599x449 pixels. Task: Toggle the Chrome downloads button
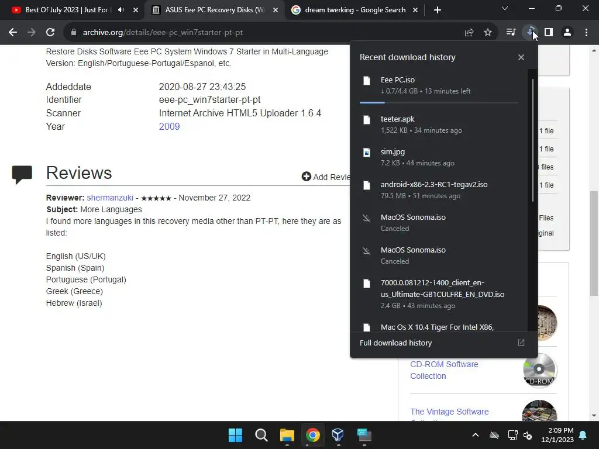(x=530, y=33)
